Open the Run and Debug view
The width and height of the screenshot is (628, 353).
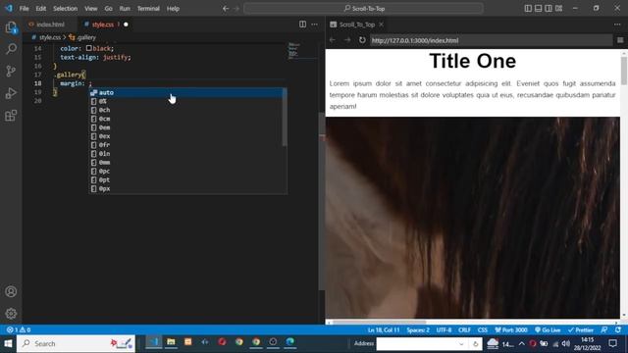11,93
